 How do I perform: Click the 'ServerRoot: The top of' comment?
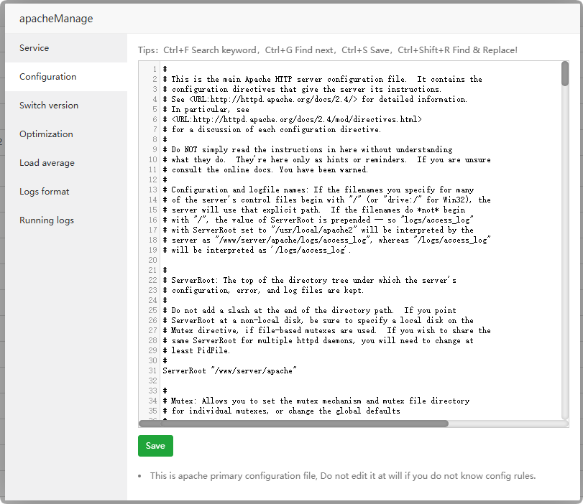click(309, 280)
